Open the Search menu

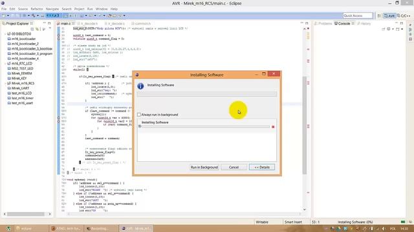coord(67,9)
